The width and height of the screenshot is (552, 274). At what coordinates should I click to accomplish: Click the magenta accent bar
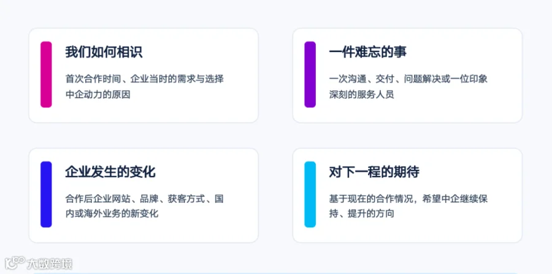click(x=46, y=75)
